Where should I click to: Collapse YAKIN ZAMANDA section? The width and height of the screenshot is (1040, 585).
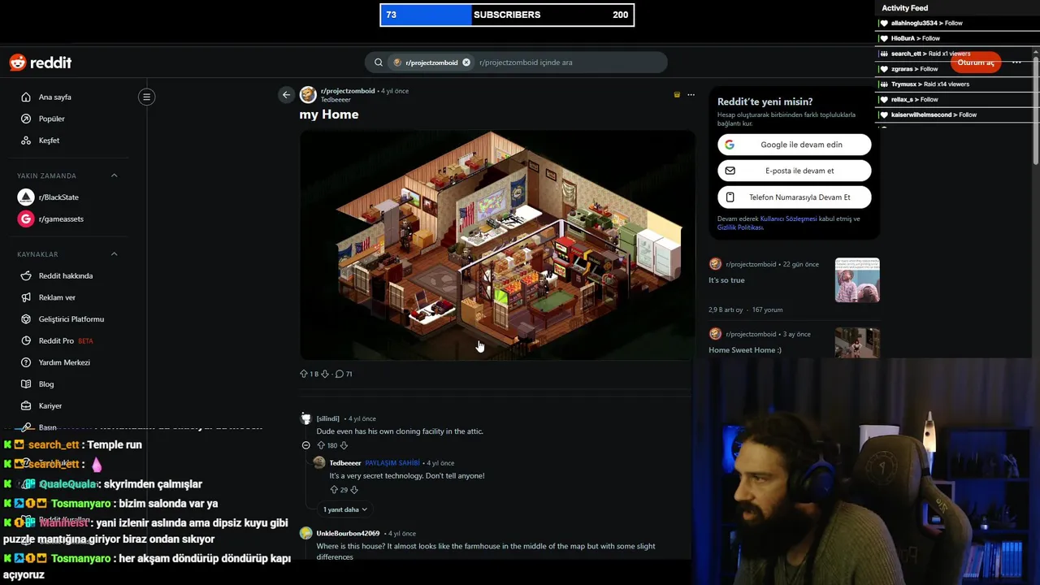pos(114,175)
